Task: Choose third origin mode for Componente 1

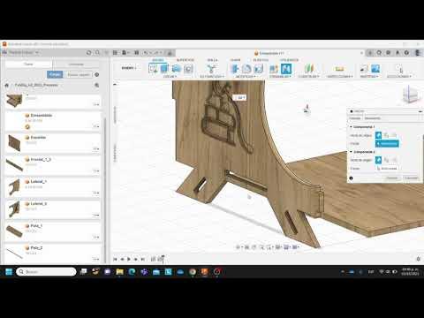Action: (x=394, y=135)
